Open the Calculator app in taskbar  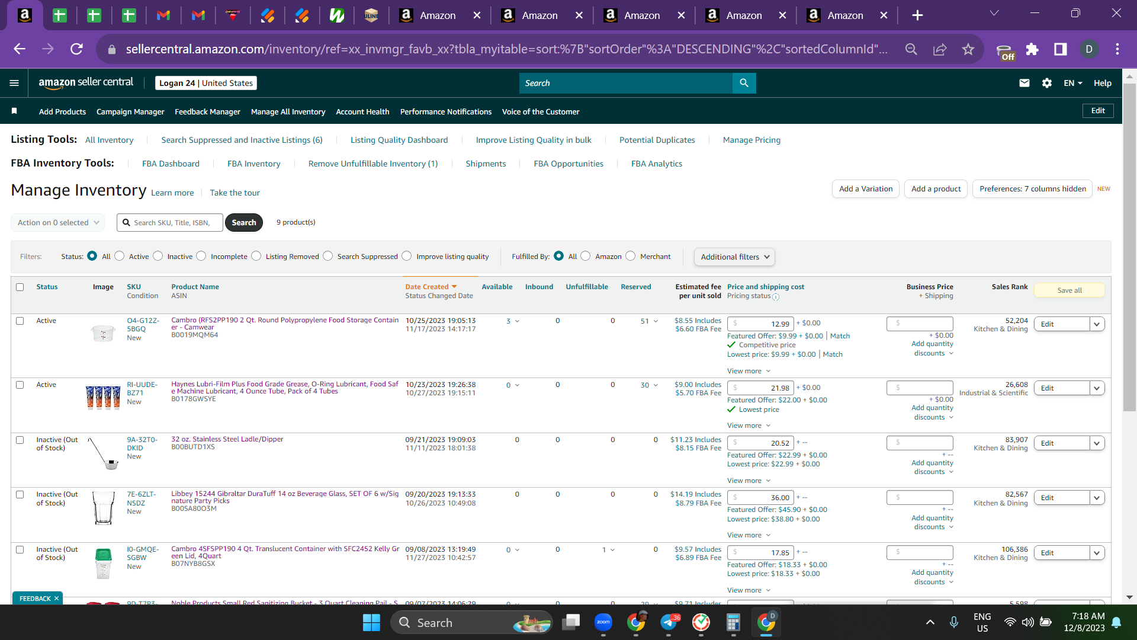[733, 622]
